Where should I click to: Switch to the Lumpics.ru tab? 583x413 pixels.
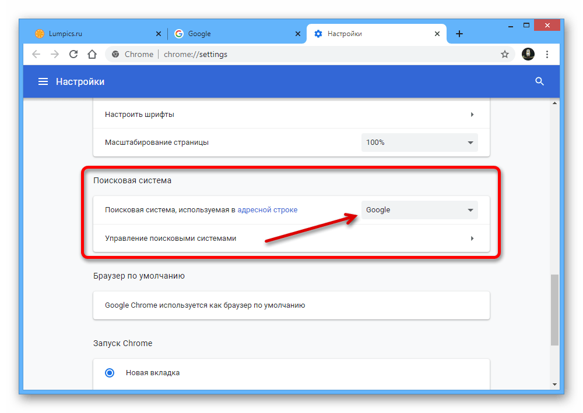96,34
